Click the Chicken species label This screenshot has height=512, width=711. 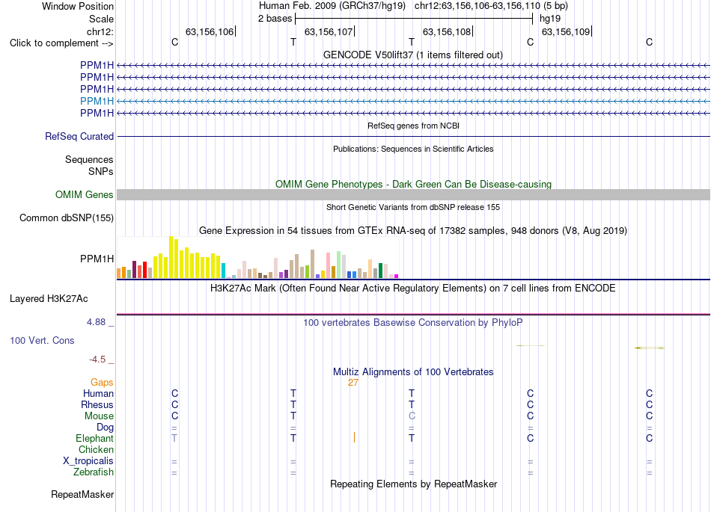point(96,449)
